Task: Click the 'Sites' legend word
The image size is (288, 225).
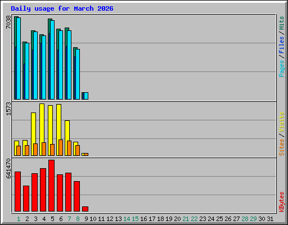Action: 281,147
